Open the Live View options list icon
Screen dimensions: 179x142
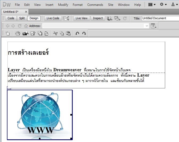point(153,26)
